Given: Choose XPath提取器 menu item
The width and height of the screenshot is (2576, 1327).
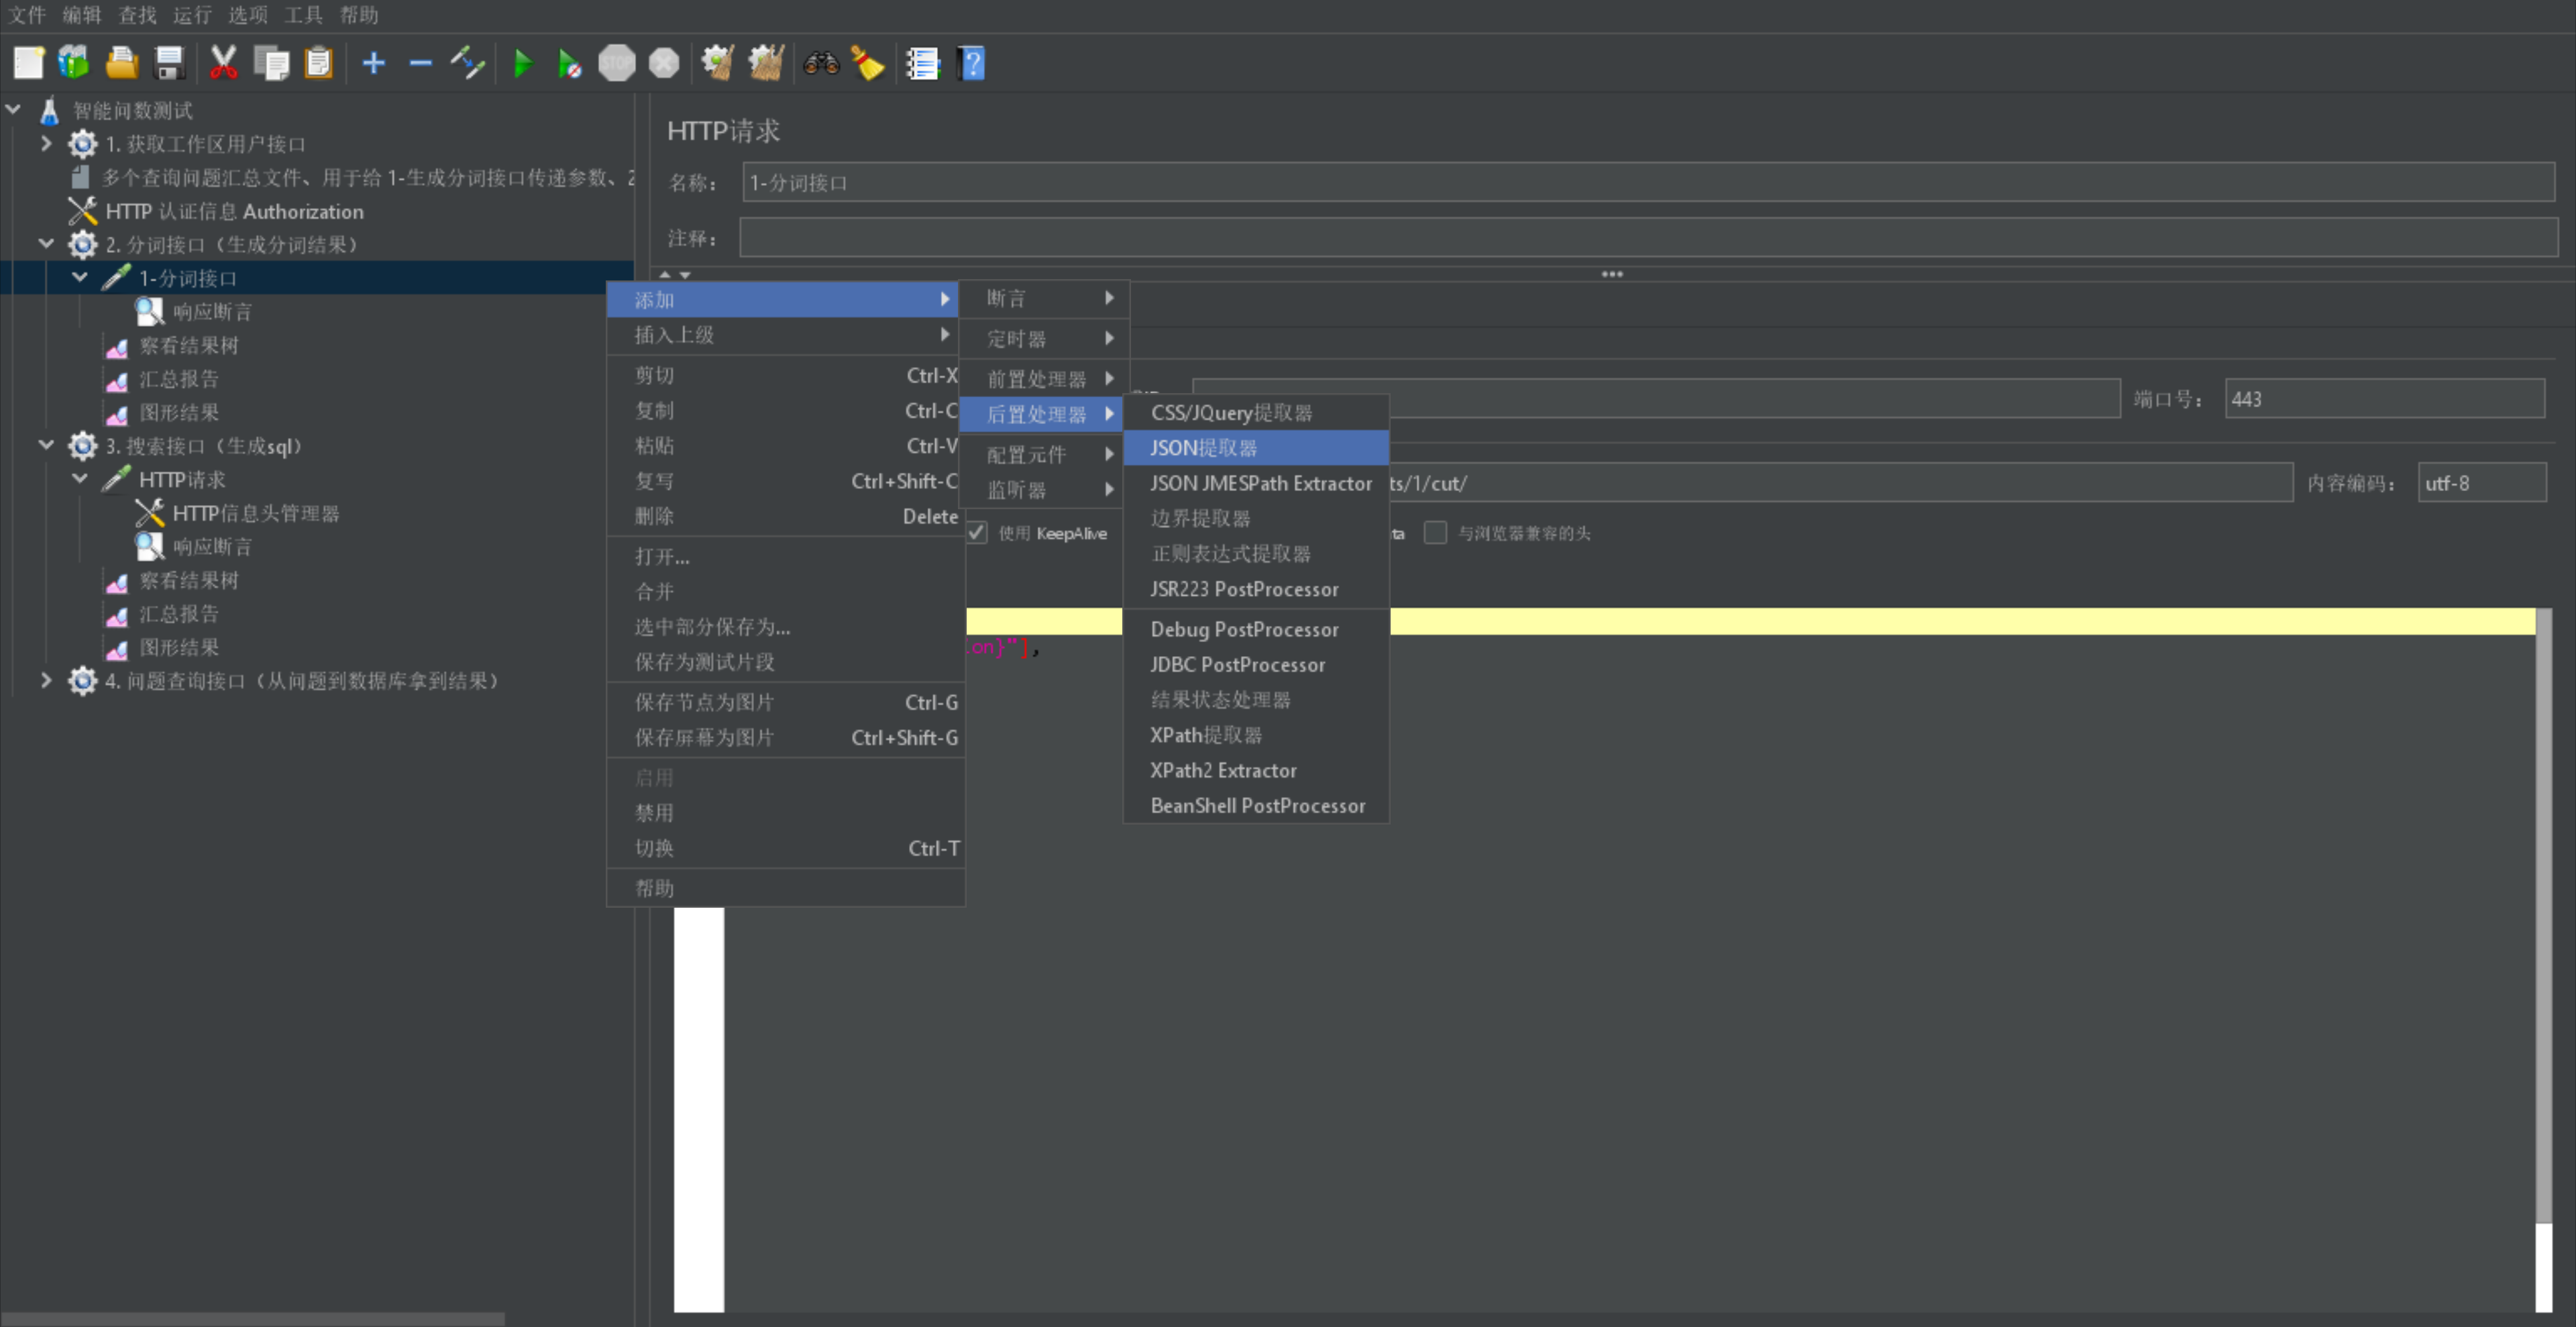Looking at the screenshot, I should [1256, 735].
